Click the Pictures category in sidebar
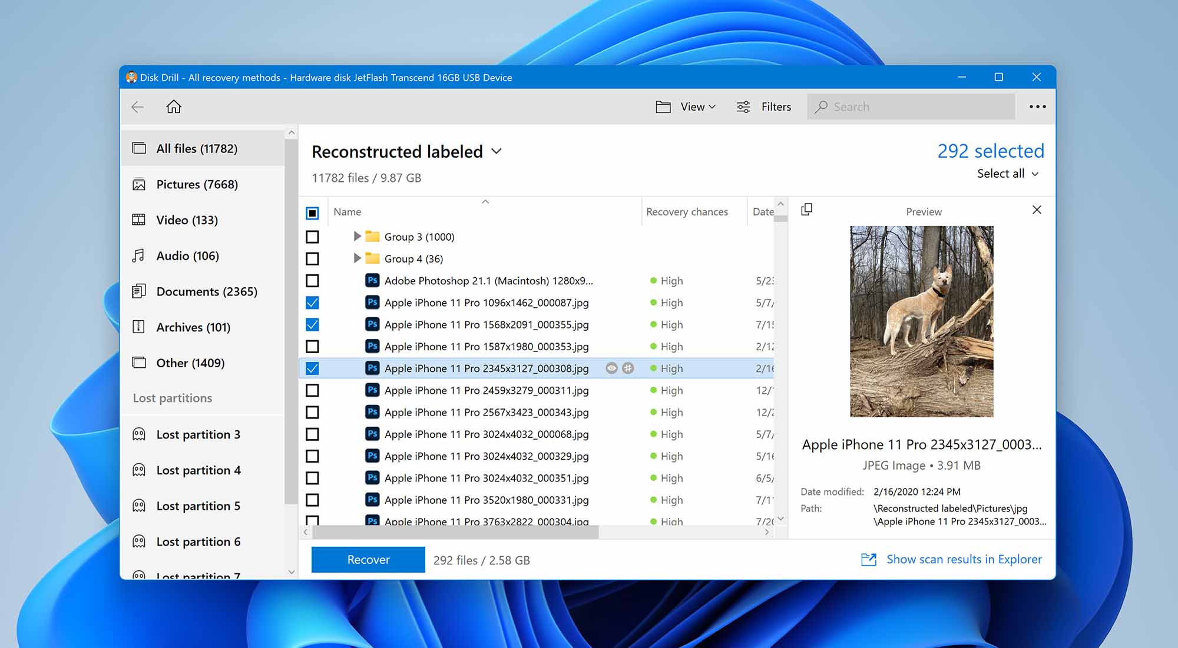Image resolution: width=1178 pixels, height=648 pixels. [197, 184]
